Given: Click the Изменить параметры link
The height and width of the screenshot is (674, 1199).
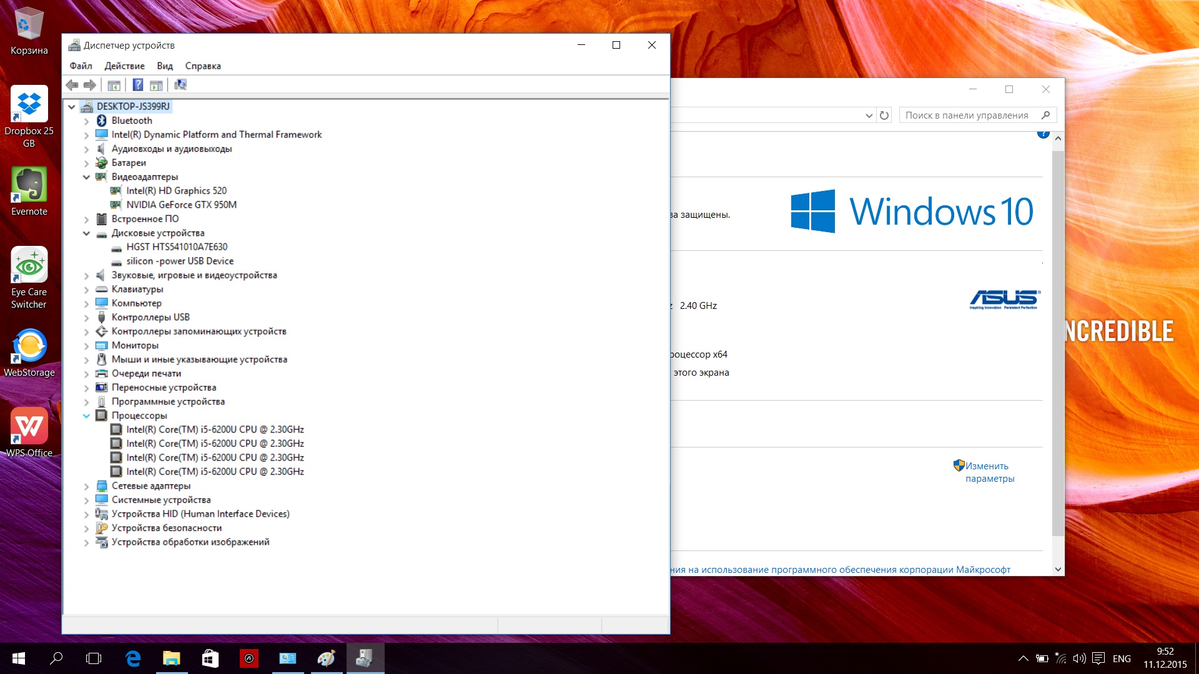Looking at the screenshot, I should pyautogui.click(x=990, y=472).
